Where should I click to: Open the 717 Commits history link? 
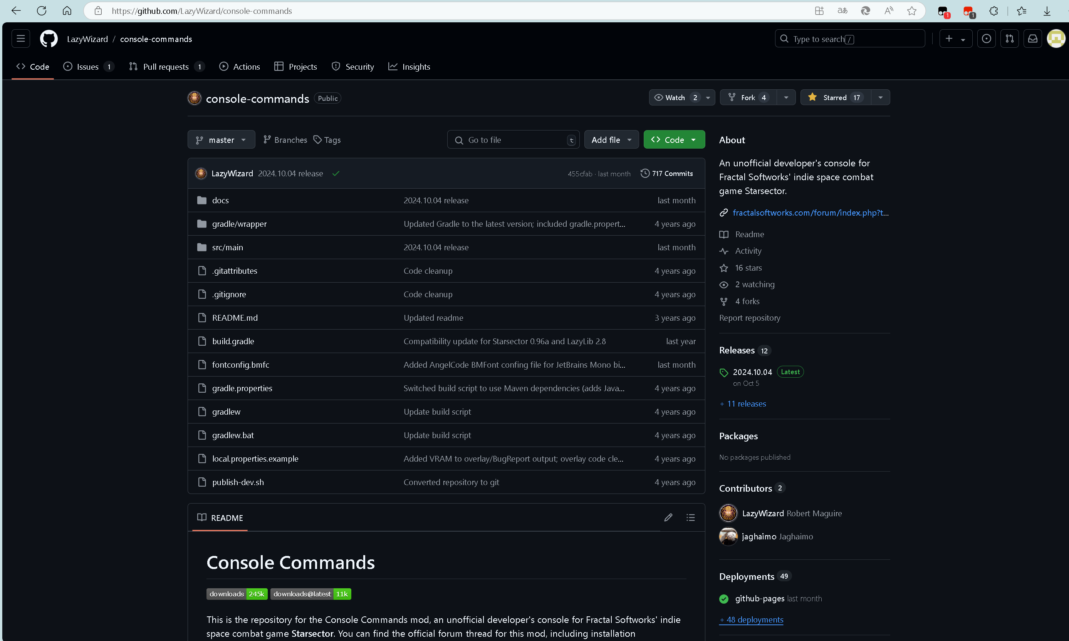667,174
